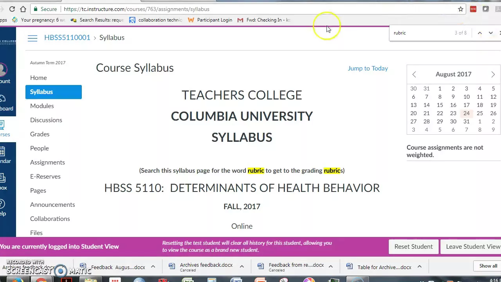Open the 'Fwd: Checking In' Gmail bookmark
Viewport: 501px width, 282px height.
pos(264,20)
